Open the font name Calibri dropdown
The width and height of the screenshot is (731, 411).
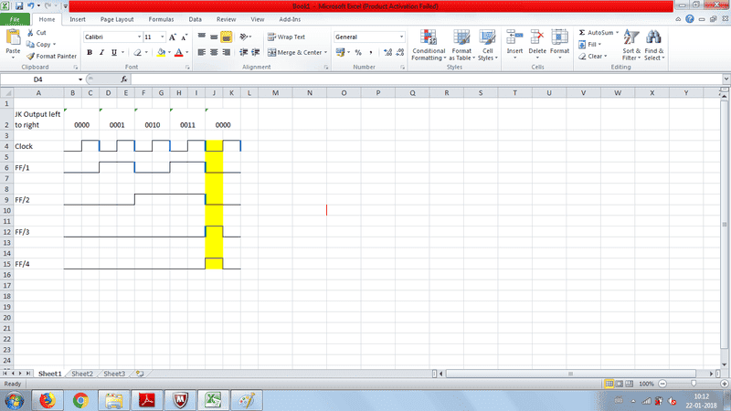(138, 37)
